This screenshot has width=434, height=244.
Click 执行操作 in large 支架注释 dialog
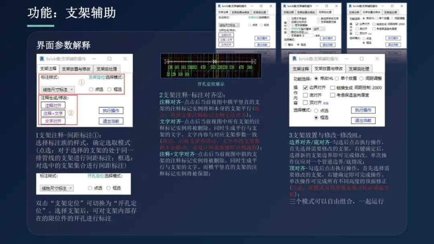(x=111, y=111)
